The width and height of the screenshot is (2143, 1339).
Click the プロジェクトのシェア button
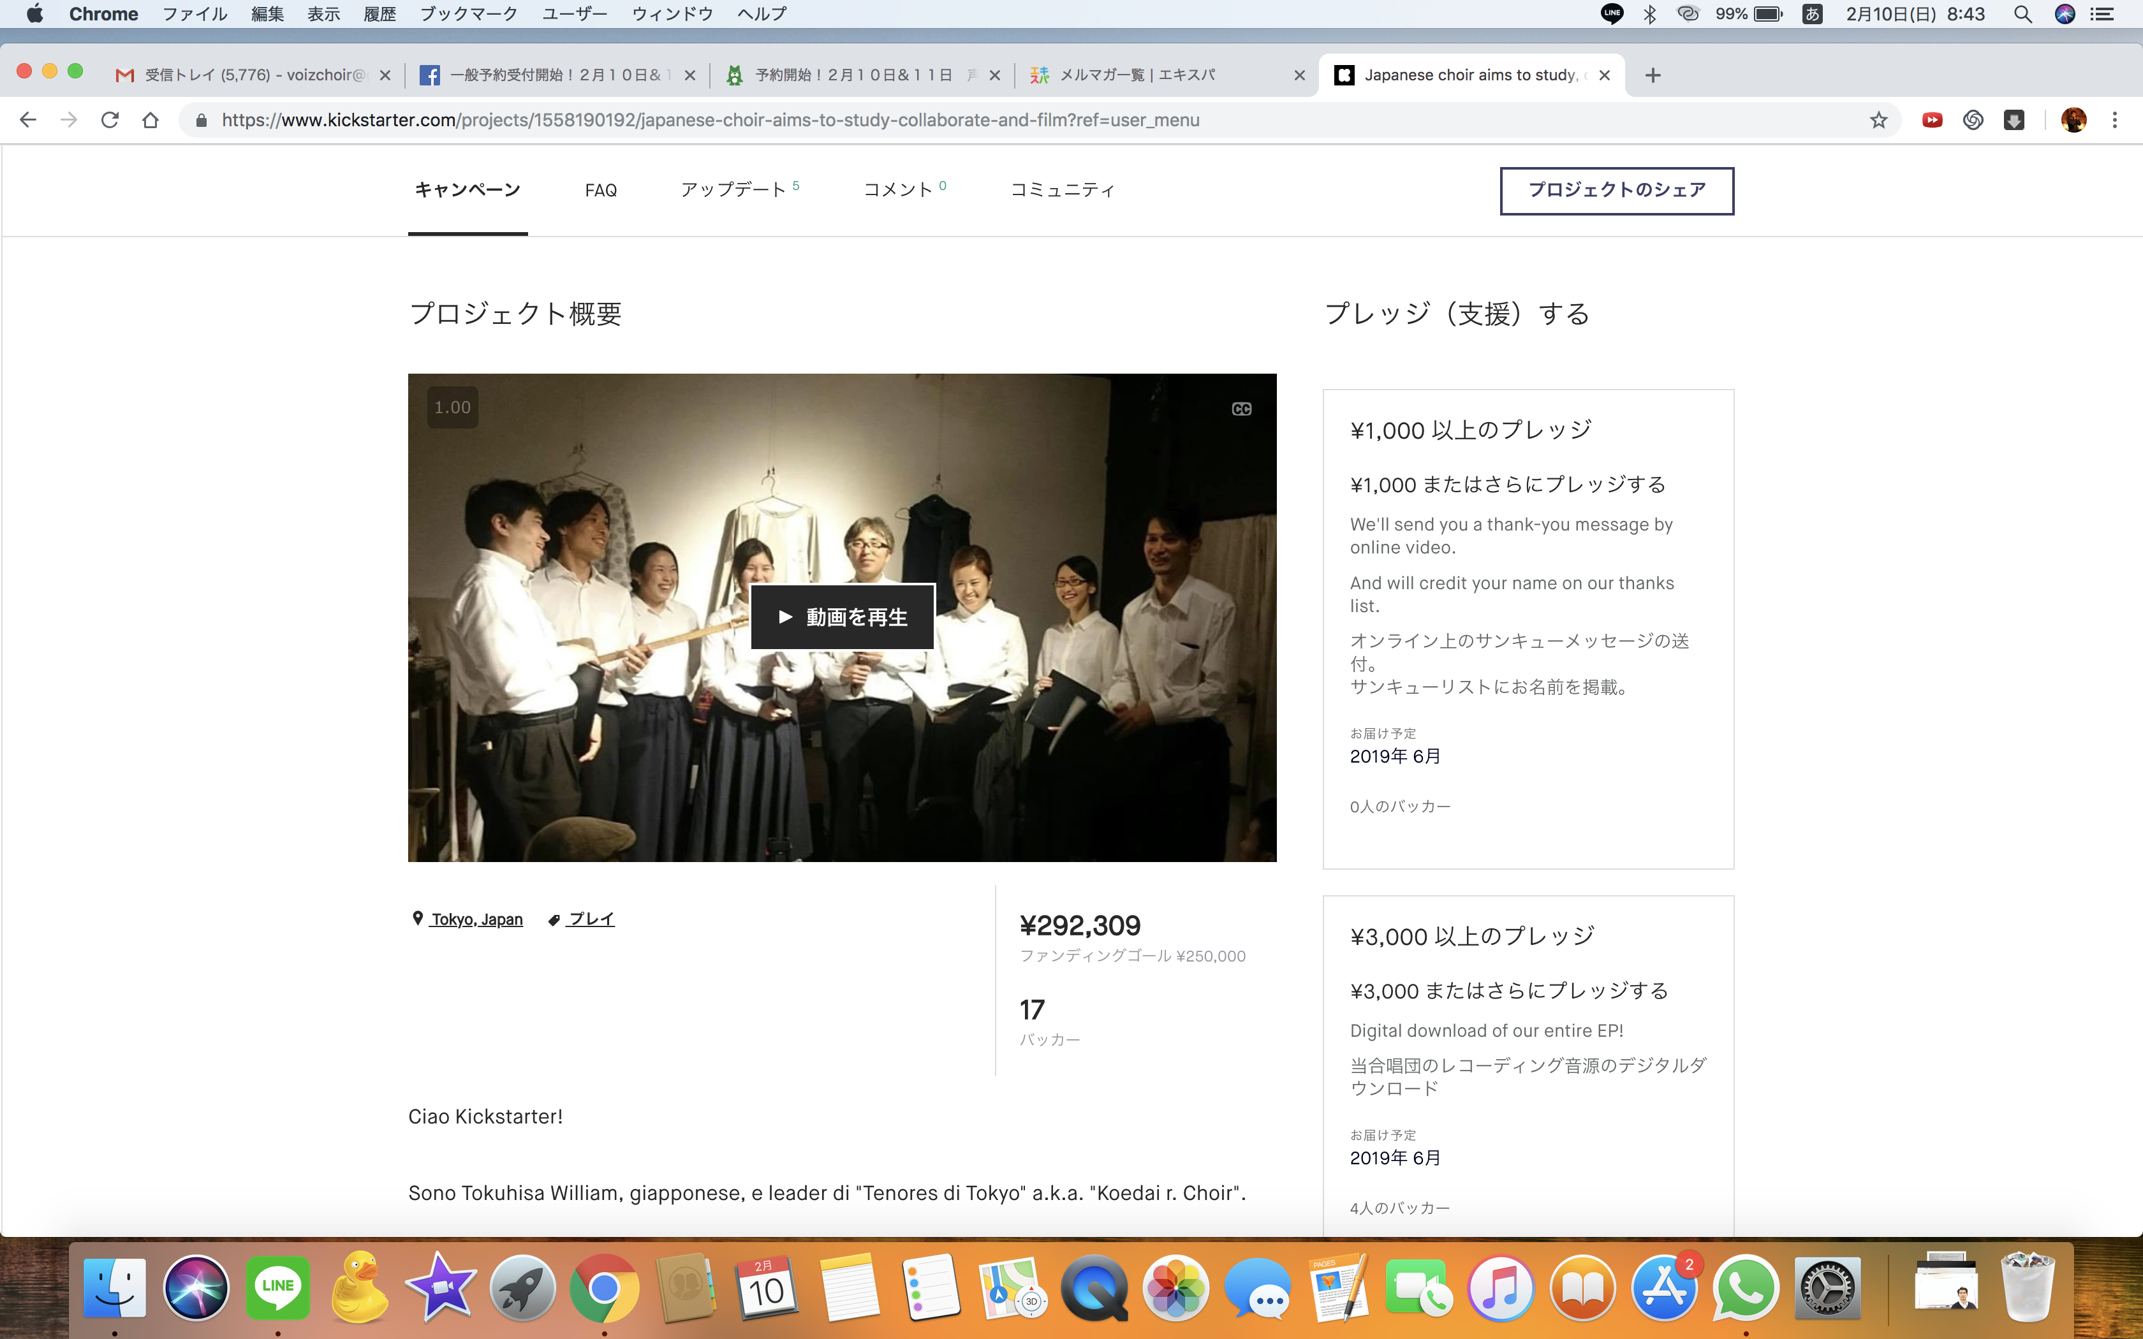point(1616,191)
